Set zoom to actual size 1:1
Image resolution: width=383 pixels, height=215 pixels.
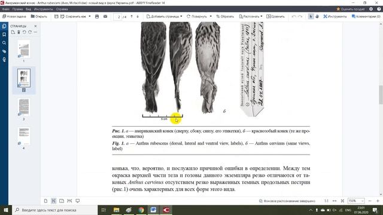tap(326, 201)
